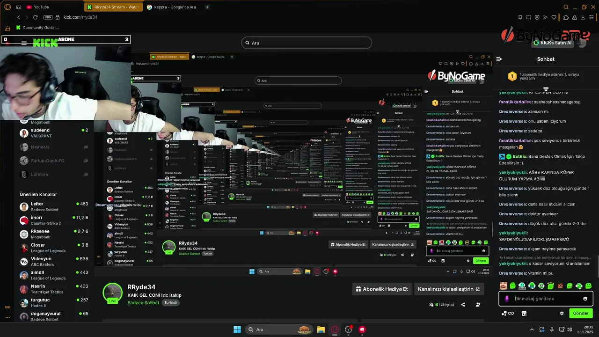Screen dimensions: 599x337
Task: Send the chat message with Gönder
Action: pyautogui.click(x=581, y=313)
